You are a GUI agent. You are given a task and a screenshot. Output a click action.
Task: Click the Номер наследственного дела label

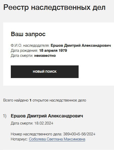[x=36, y=134]
